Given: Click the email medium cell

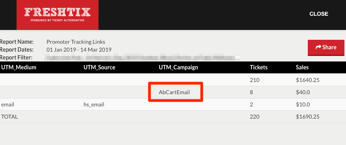Looking at the screenshot, I should pyautogui.click(x=8, y=104).
